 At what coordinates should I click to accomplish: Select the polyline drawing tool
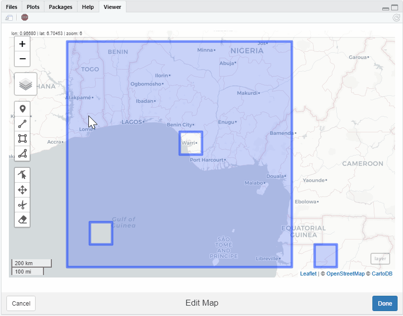22,123
